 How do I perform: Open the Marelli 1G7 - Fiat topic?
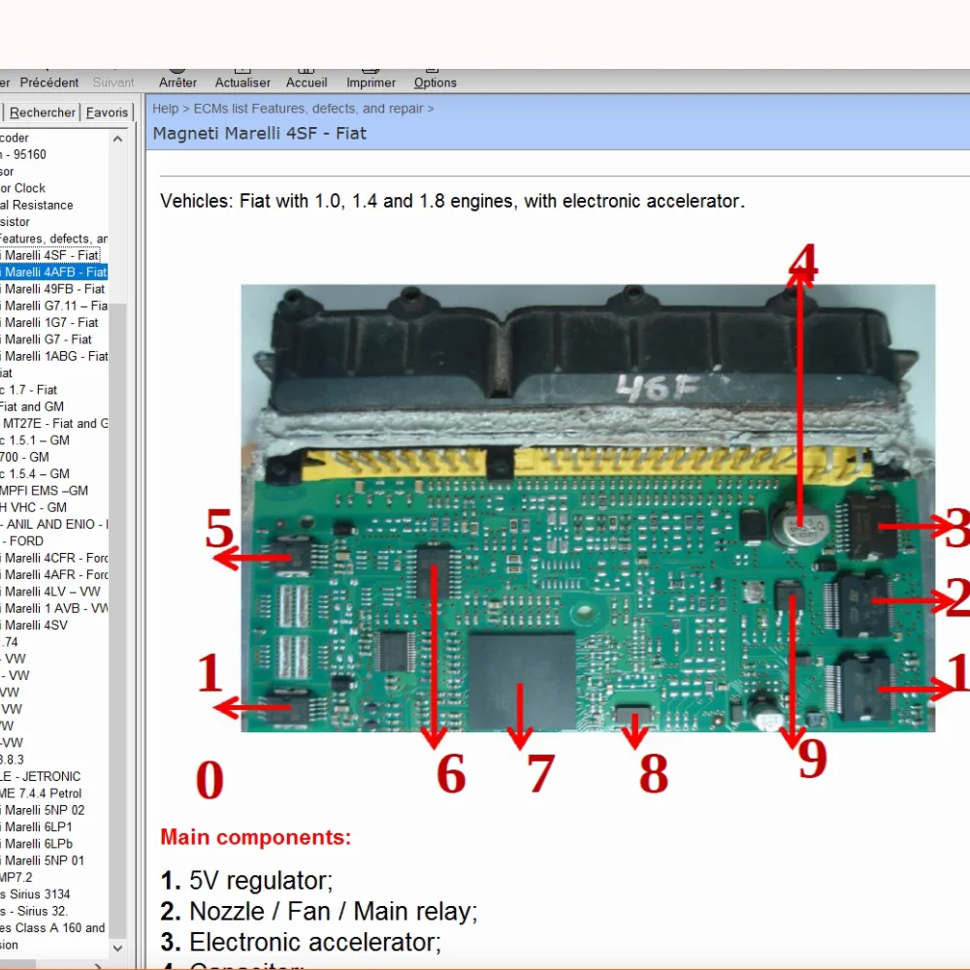pyautogui.click(x=49, y=322)
